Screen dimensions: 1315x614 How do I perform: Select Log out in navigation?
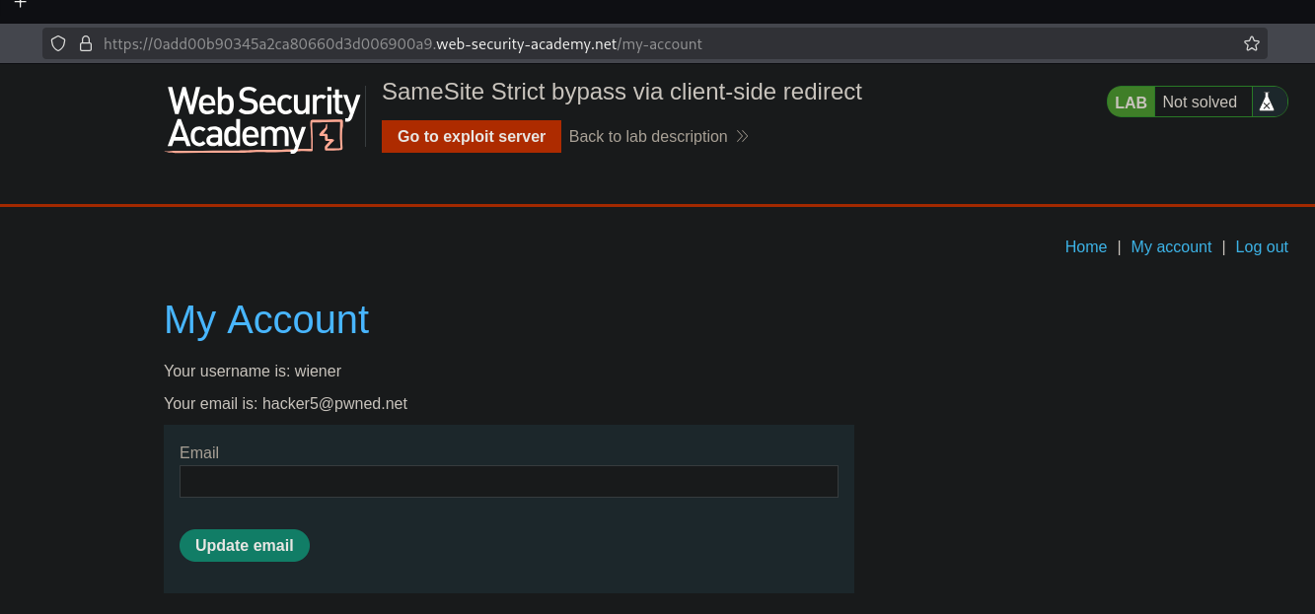click(x=1262, y=246)
